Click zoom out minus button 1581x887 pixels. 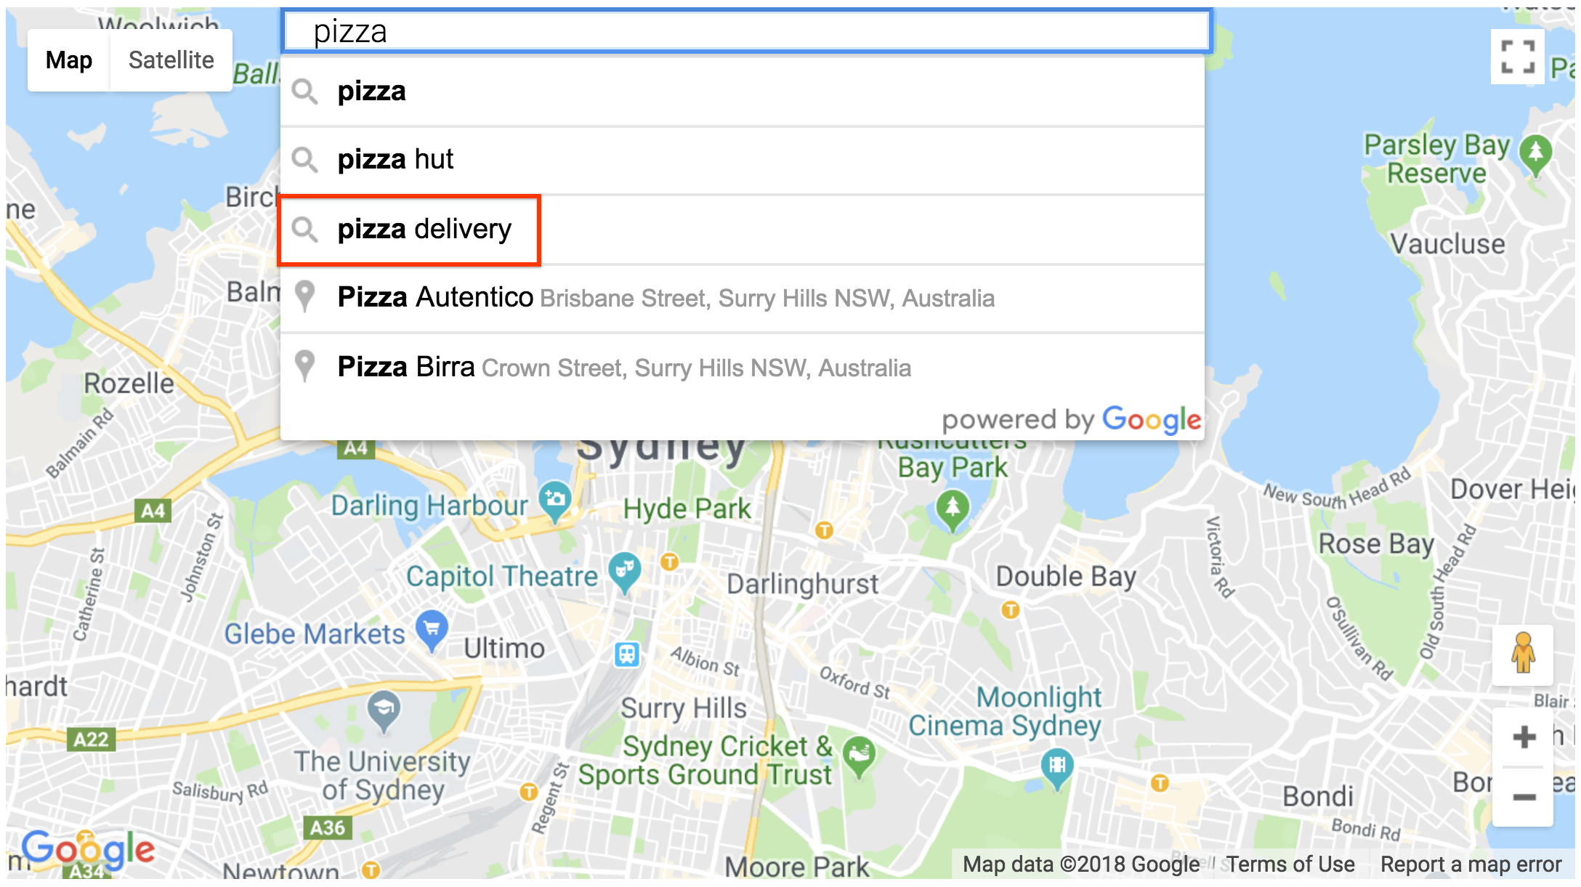tap(1527, 798)
